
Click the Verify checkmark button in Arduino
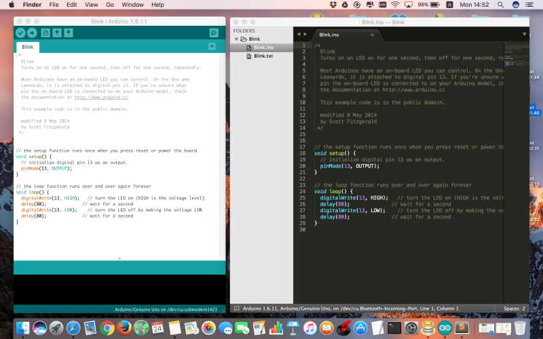(20, 33)
